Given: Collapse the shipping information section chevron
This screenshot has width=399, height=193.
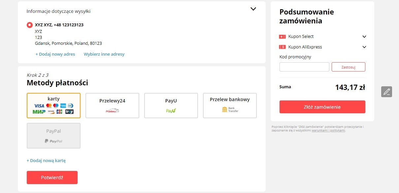Looking at the screenshot, I should pyautogui.click(x=253, y=9).
